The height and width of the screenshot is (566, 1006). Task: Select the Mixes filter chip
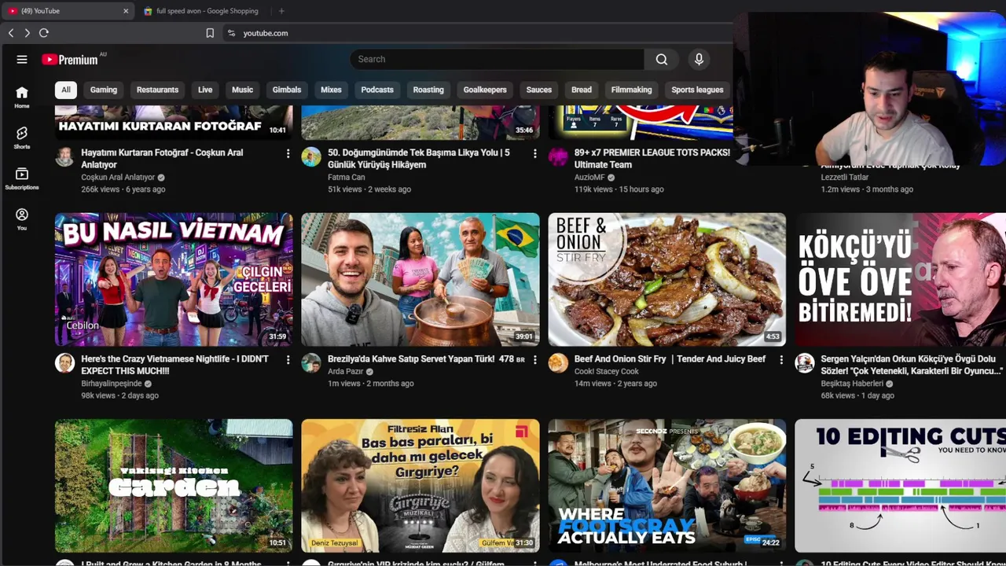coord(331,90)
